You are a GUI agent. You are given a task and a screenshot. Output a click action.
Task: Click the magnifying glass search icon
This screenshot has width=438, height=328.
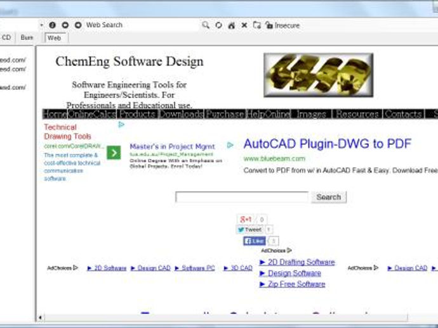pos(206,25)
